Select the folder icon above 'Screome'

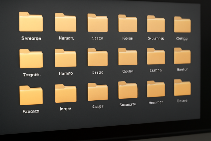pos(31,22)
